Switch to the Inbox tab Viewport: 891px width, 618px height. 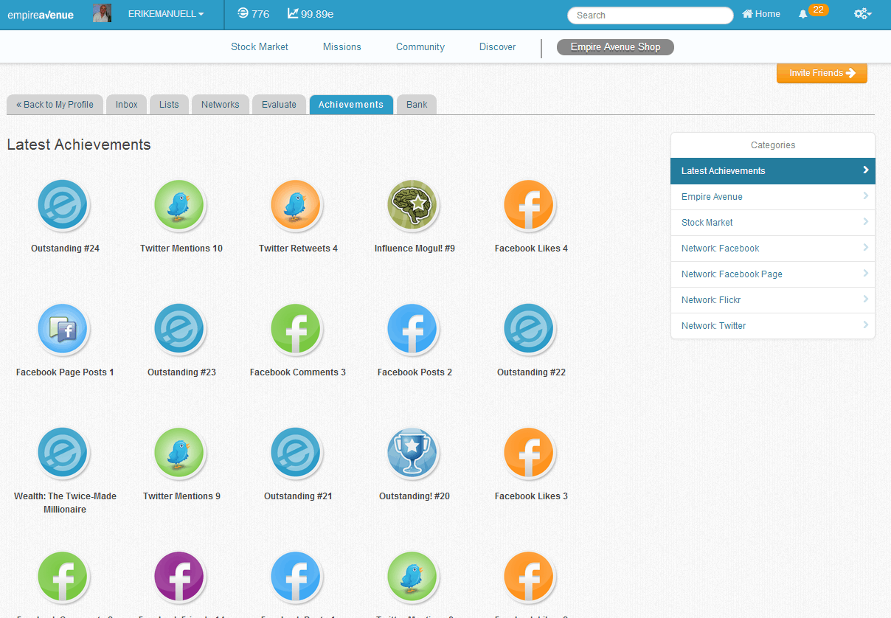(127, 105)
